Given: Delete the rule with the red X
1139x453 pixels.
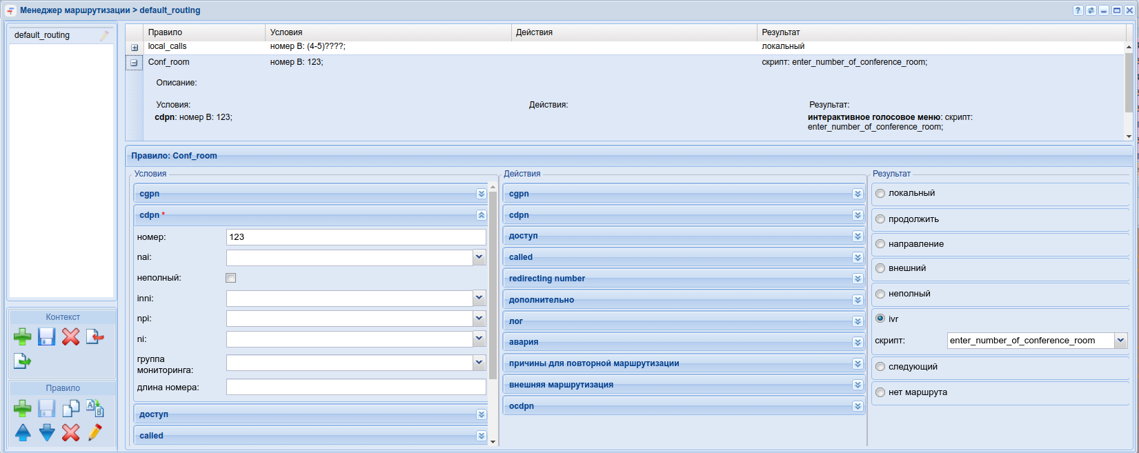Looking at the screenshot, I should point(70,432).
